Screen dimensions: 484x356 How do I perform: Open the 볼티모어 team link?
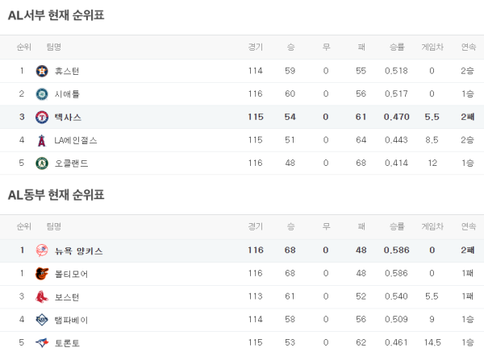point(72,274)
